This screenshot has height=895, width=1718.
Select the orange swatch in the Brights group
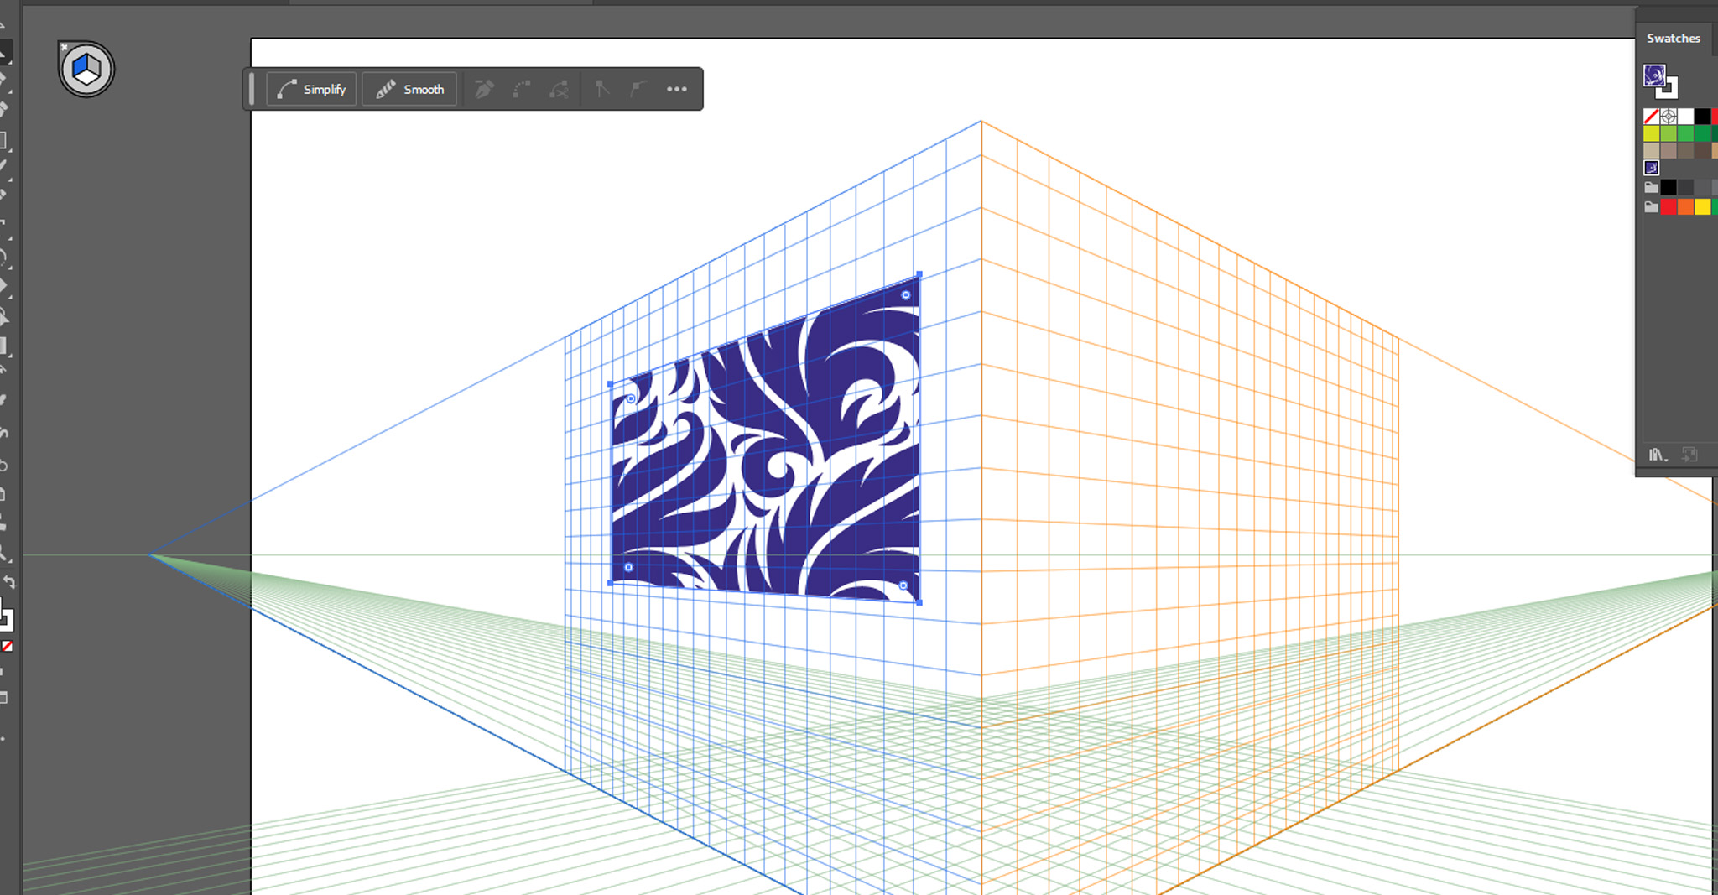(1685, 206)
